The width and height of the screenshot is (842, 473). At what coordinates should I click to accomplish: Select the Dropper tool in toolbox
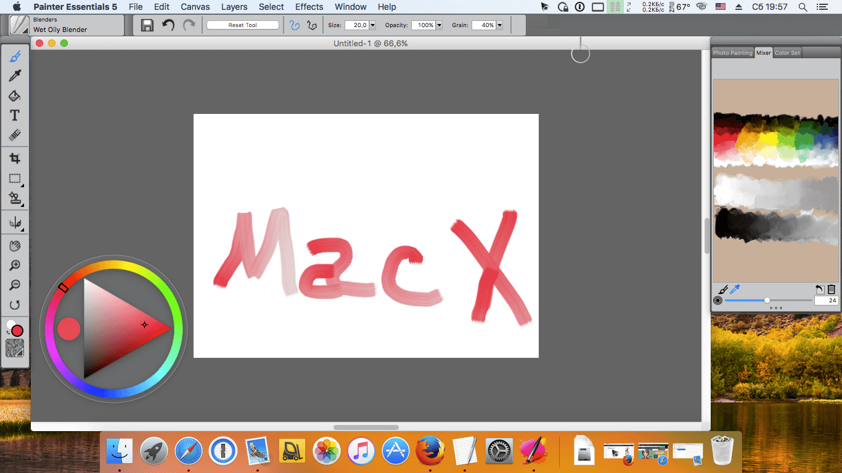click(x=15, y=76)
